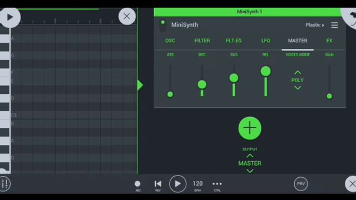This screenshot has width=356, height=200.
Task: Change OUTPUT routing with the up chevron
Action: (250, 156)
